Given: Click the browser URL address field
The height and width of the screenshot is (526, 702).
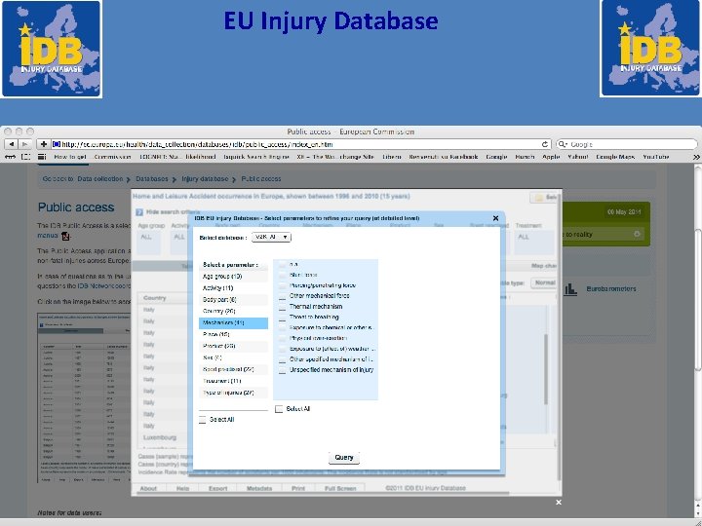Looking at the screenshot, I should pos(295,144).
